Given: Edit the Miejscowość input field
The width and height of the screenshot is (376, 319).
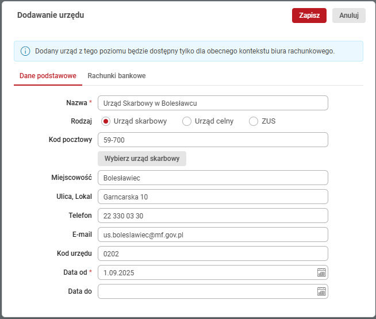Looking at the screenshot, I should point(213,178).
